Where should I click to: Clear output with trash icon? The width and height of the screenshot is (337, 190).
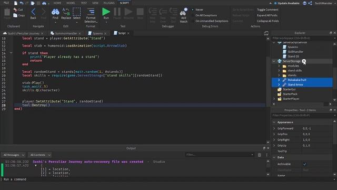click(x=260, y=155)
